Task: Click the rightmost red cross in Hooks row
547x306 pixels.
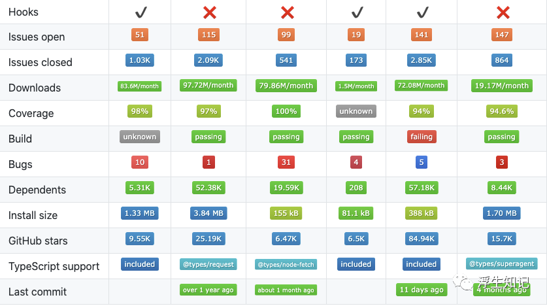Action: (x=502, y=12)
